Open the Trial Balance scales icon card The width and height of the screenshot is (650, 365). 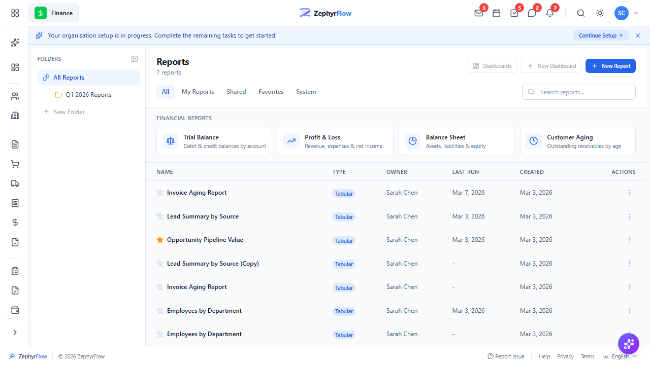point(215,141)
